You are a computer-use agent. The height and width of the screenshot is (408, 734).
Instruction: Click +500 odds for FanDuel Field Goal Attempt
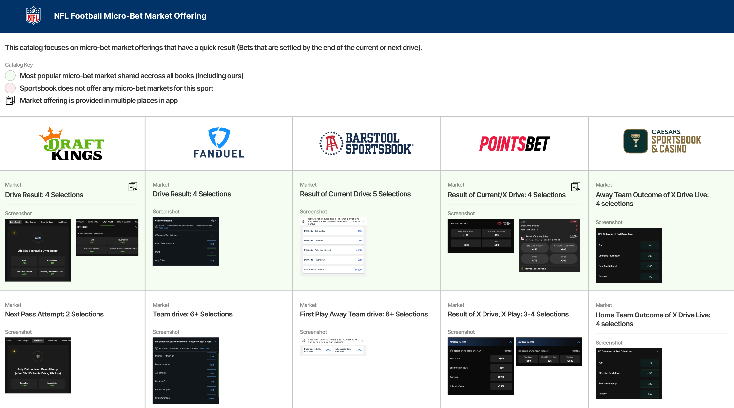coord(212,244)
